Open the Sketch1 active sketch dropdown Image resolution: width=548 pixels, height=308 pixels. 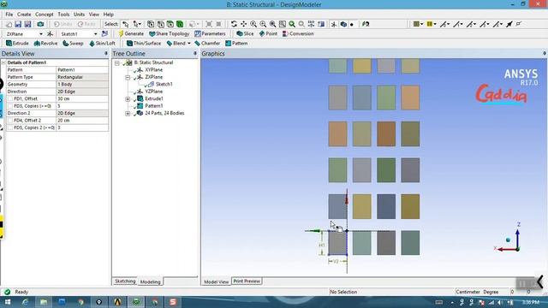(95, 34)
